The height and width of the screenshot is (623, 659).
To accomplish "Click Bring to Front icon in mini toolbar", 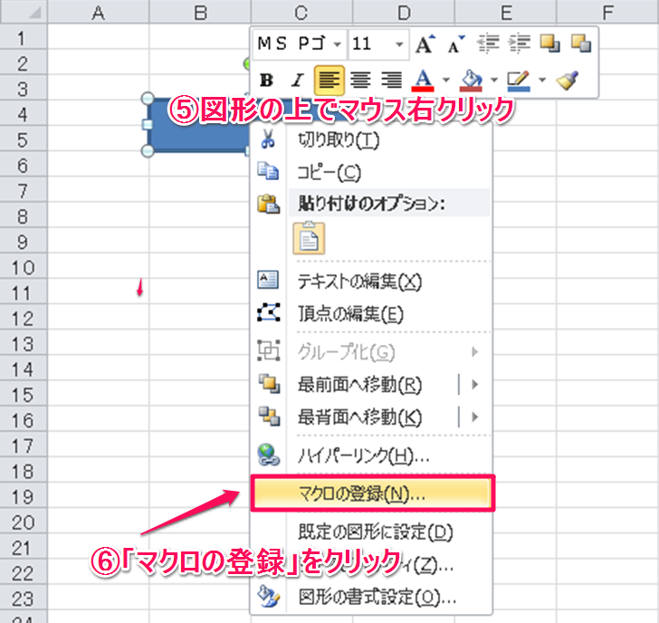I will click(549, 44).
